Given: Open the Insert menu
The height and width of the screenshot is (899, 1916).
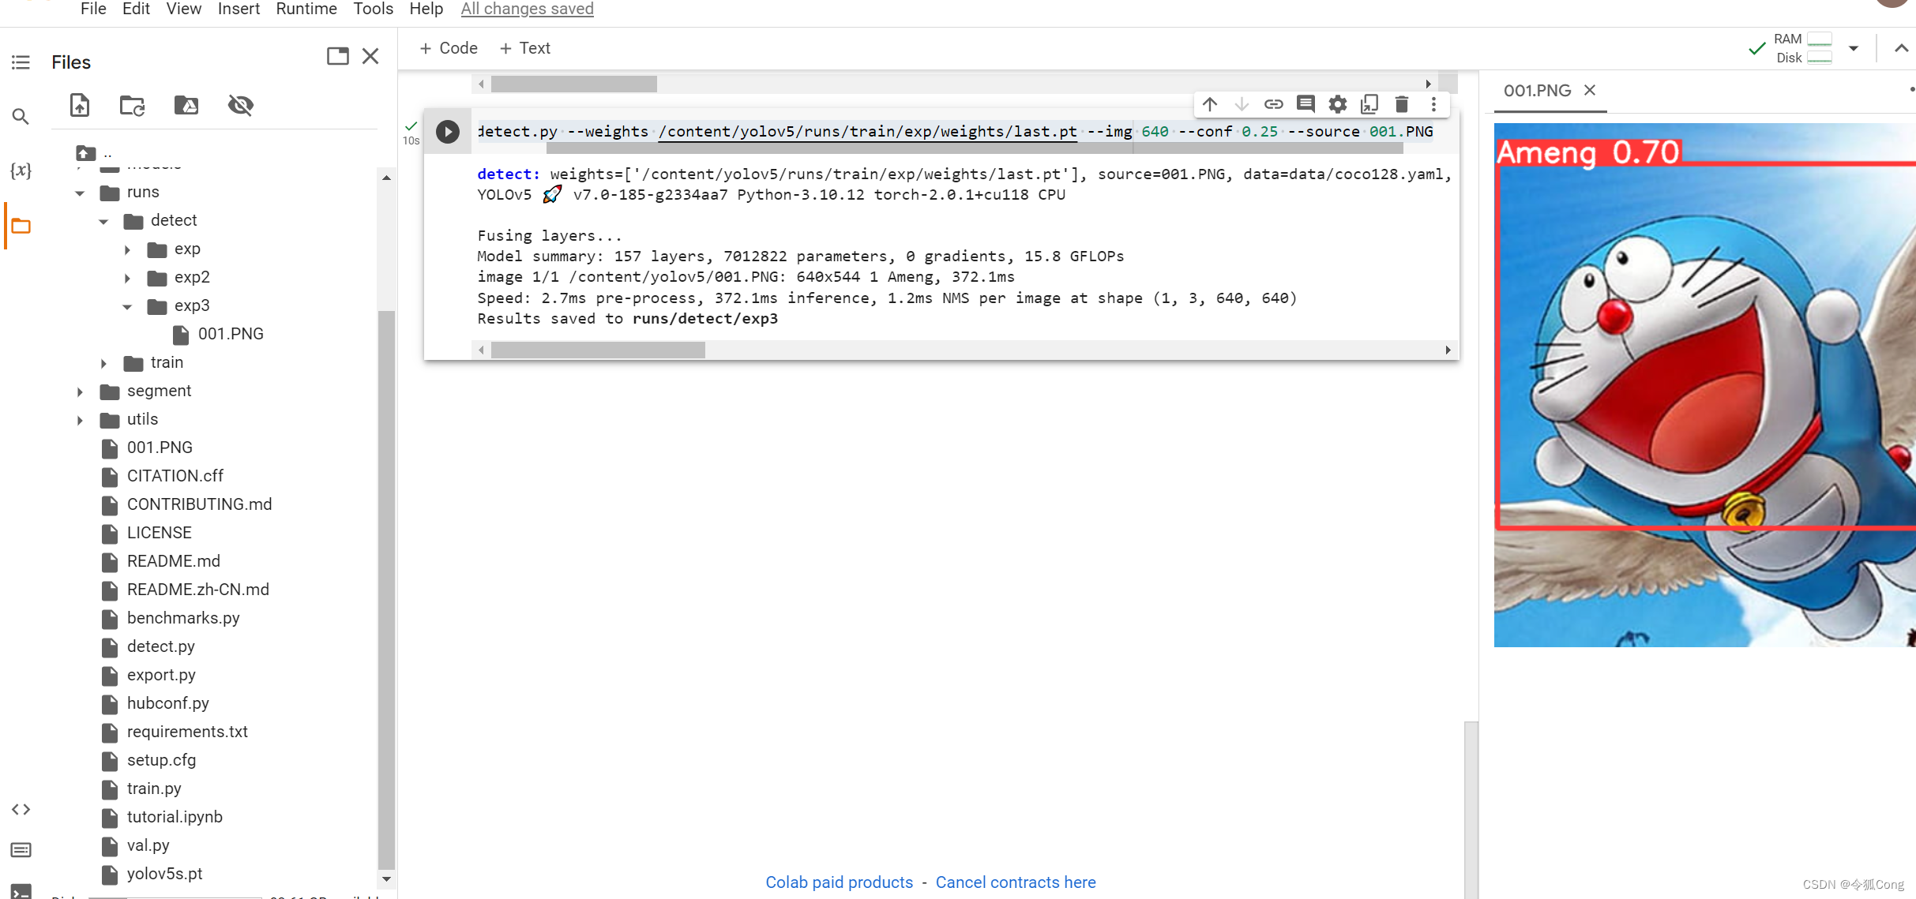Looking at the screenshot, I should pyautogui.click(x=239, y=9).
